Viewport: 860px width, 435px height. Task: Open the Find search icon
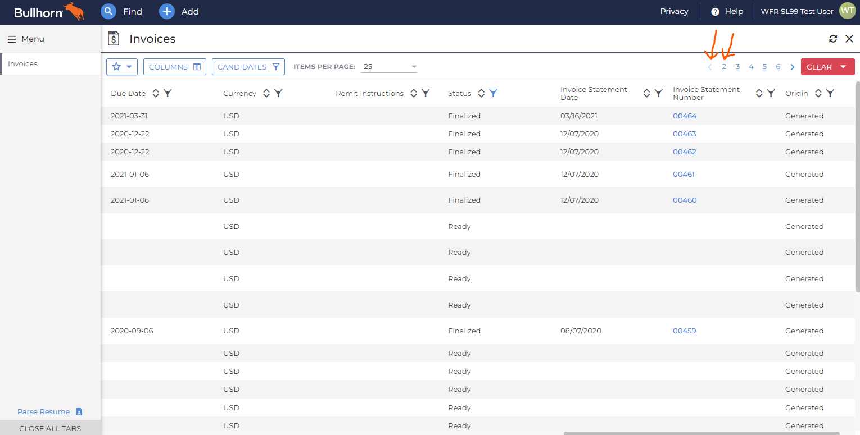[x=108, y=11]
